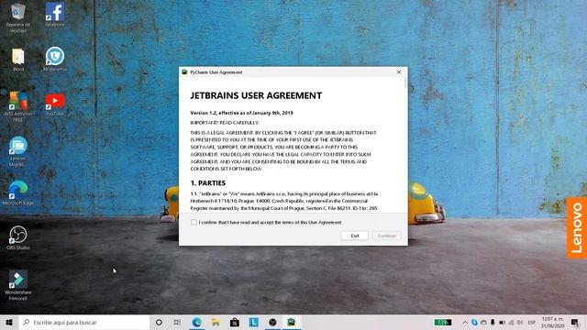Open the notification center icon
This screenshot has height=330, width=587.
coord(575,322)
